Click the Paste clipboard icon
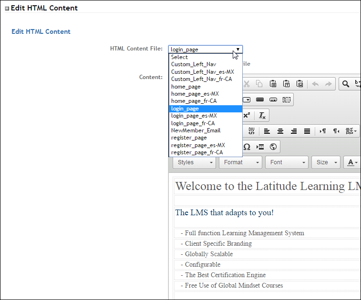The height and width of the screenshot is (300, 361). pos(273,84)
